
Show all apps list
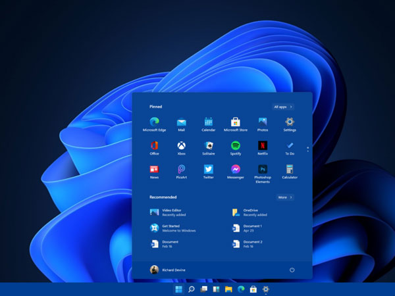tap(283, 107)
